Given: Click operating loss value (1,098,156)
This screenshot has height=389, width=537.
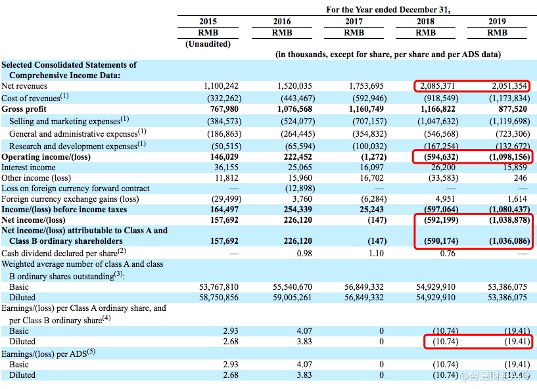Looking at the screenshot, I should click(509, 157).
